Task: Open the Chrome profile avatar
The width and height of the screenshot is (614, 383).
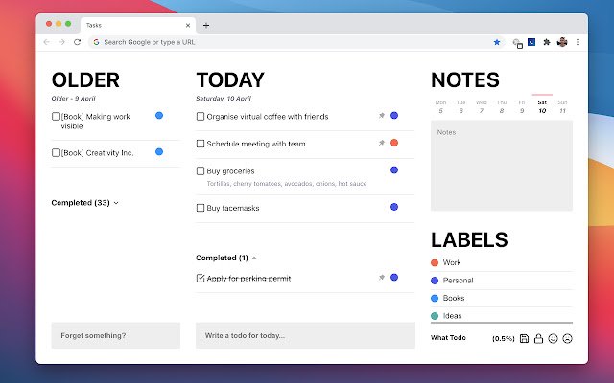Action: coord(562,42)
